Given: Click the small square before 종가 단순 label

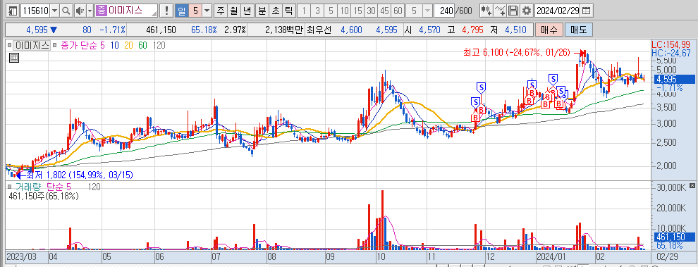Looking at the screenshot, I should [x=54, y=45].
